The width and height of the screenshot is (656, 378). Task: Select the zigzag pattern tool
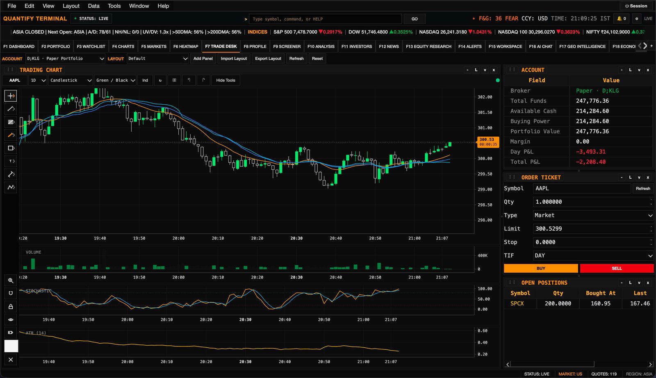[x=11, y=187]
